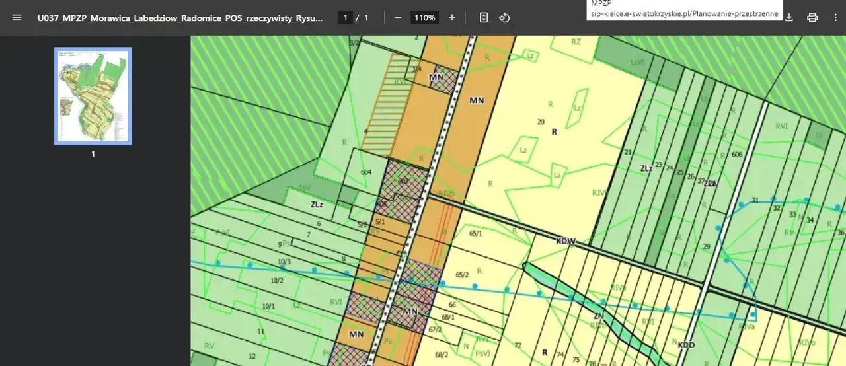Print the document using printer icon

812,18
